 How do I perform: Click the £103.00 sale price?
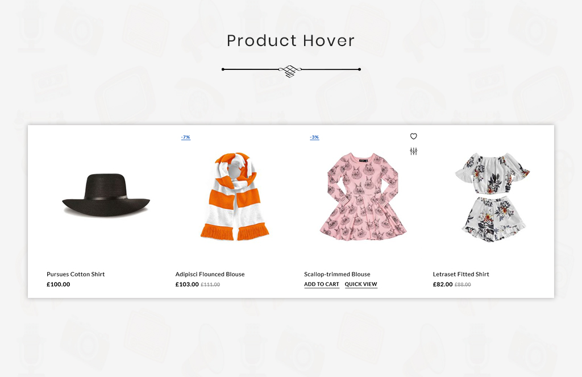187,284
